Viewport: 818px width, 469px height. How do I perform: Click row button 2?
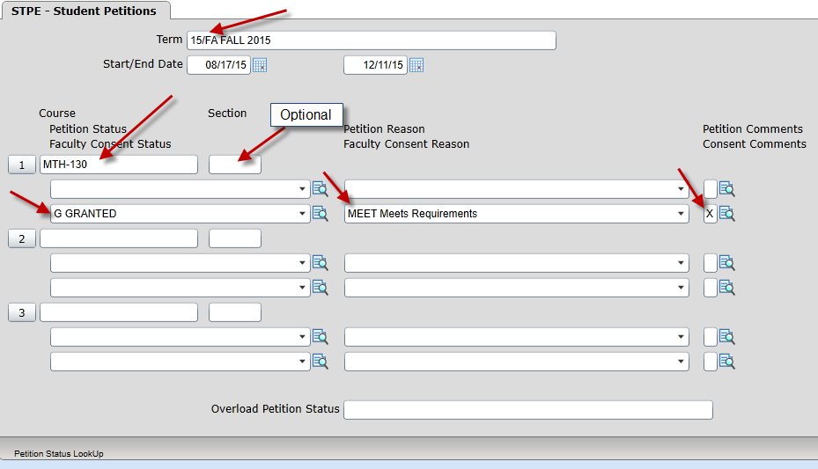tap(22, 238)
